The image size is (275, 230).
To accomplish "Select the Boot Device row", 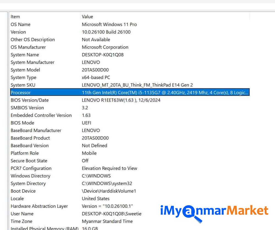I will click(x=23, y=191).
